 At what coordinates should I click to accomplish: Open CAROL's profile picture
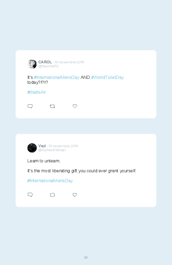point(32,64)
